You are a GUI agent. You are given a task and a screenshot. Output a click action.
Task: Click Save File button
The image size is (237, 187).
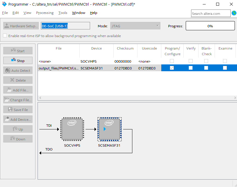(x=18, y=110)
